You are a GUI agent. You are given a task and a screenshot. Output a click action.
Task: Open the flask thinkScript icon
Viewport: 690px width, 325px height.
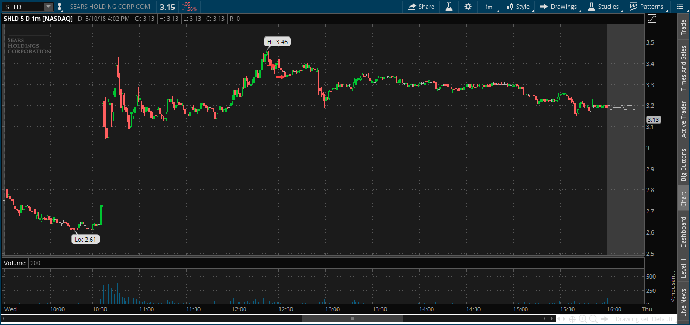449,7
